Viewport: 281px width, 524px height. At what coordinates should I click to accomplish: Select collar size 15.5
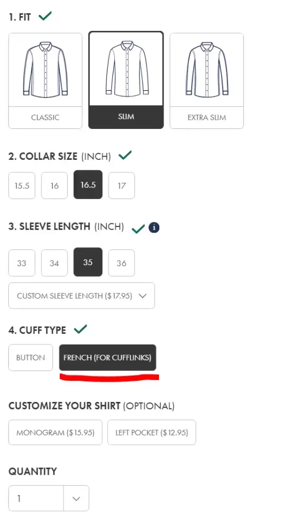[21, 185]
